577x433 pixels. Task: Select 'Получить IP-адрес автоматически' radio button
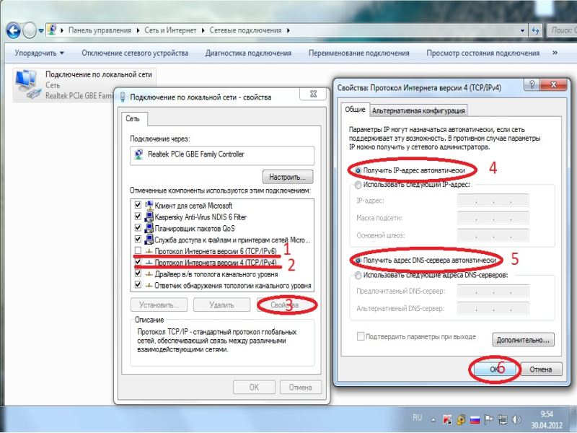(358, 170)
